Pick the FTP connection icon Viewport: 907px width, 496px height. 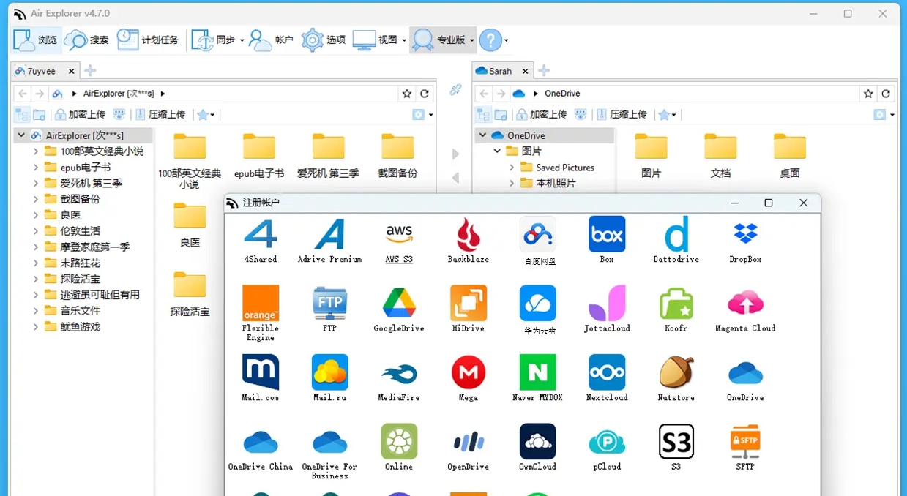click(329, 303)
